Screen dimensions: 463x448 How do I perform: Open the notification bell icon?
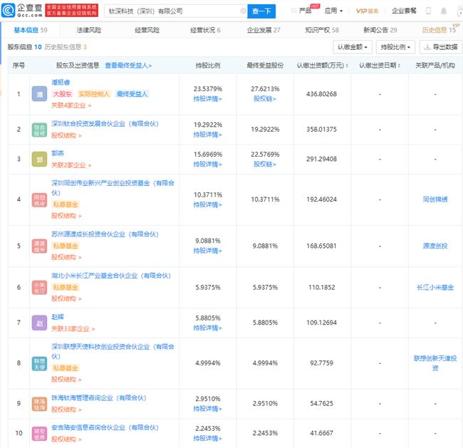point(444,11)
